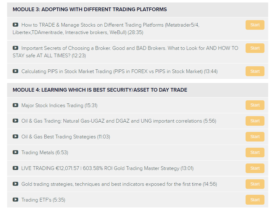Start the Trading ETF's lecture
The height and width of the screenshot is (209, 275).
(x=255, y=200)
